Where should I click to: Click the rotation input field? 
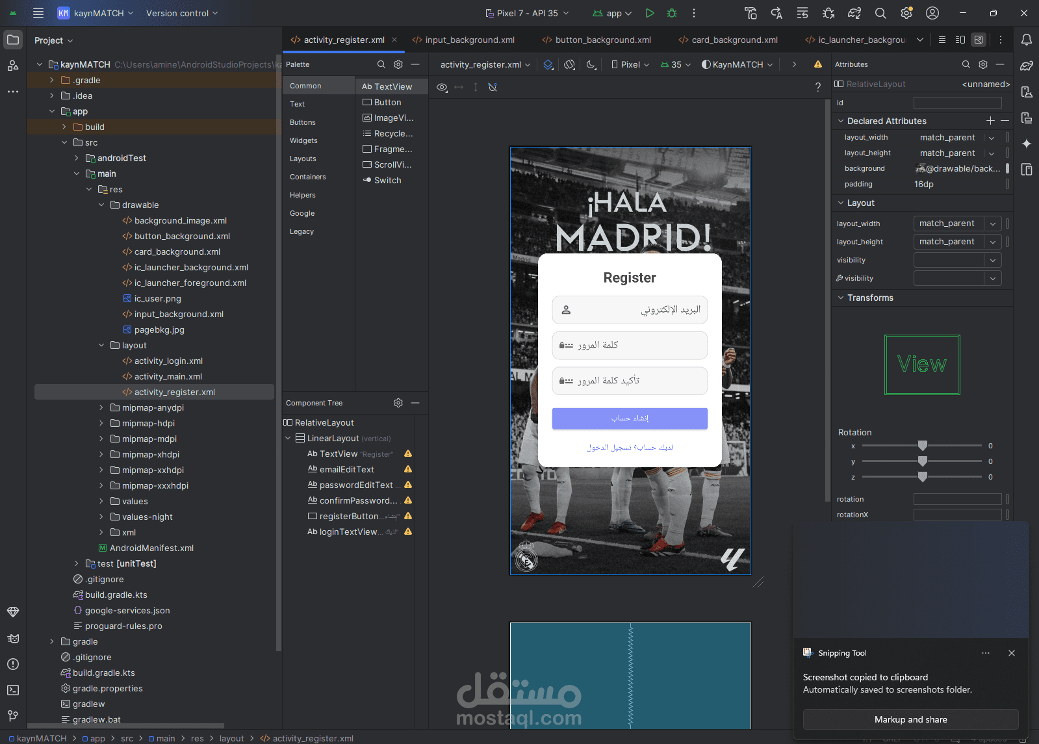[x=957, y=499]
